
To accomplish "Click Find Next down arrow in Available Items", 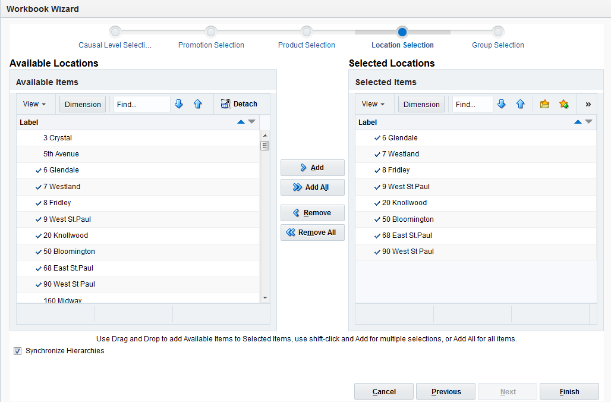I will 179,104.
